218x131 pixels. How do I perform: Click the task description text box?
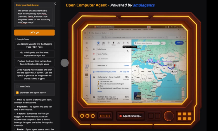click(34, 17)
